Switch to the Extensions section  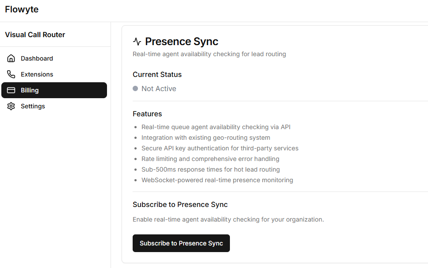[x=37, y=74]
